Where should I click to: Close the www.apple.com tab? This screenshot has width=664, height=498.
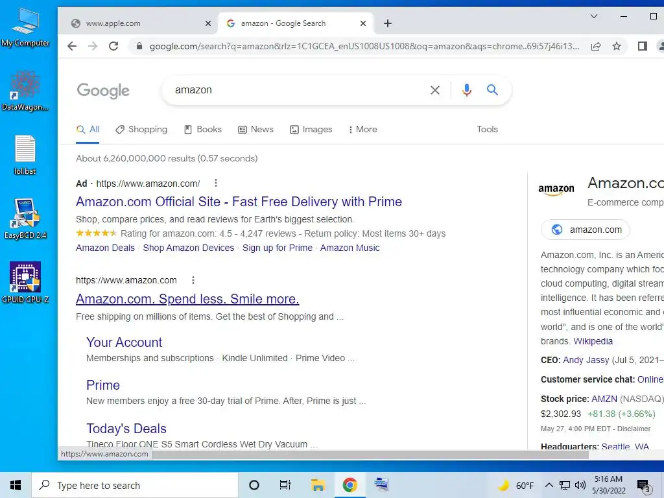click(208, 23)
